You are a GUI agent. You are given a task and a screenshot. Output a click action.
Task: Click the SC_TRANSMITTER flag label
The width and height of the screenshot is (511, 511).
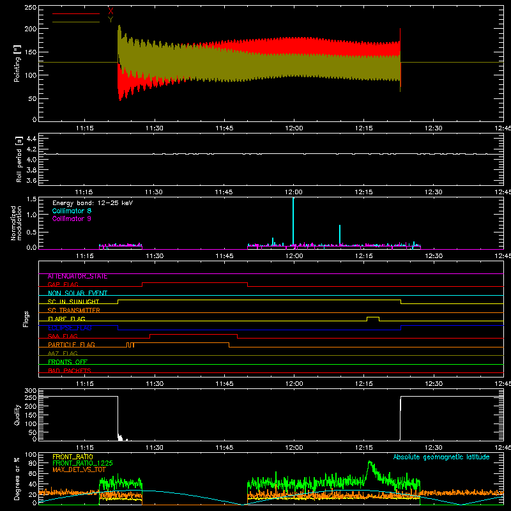pos(73,310)
